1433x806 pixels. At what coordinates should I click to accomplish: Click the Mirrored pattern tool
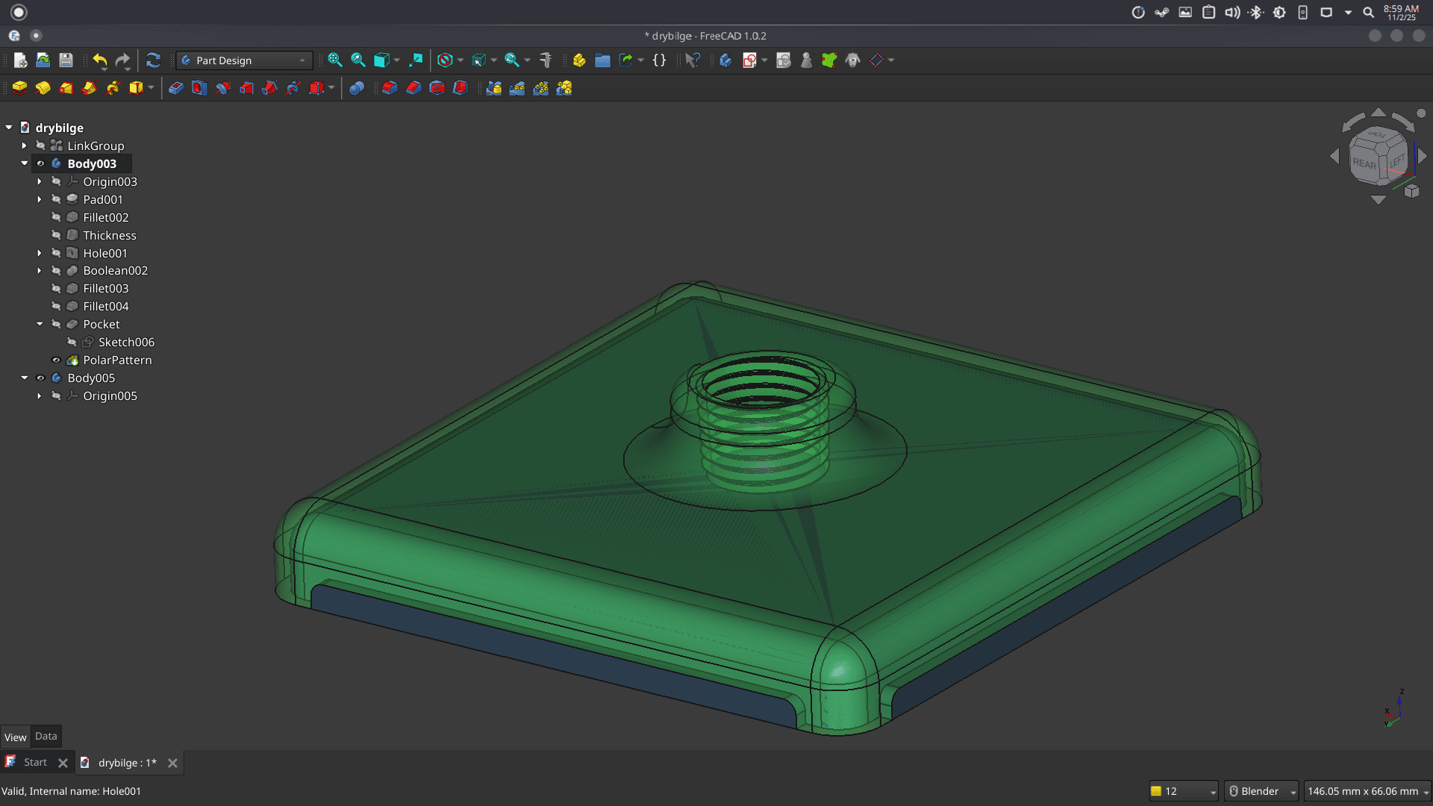pyautogui.click(x=494, y=88)
